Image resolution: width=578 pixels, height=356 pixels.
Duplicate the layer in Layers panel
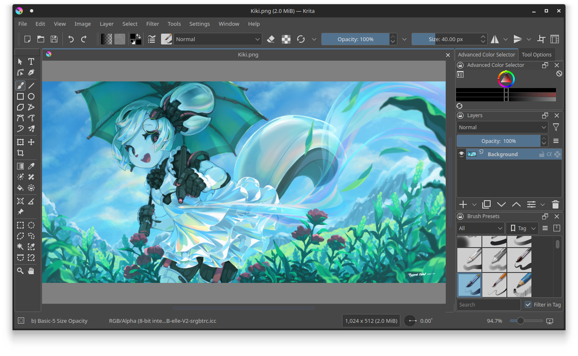tap(486, 204)
